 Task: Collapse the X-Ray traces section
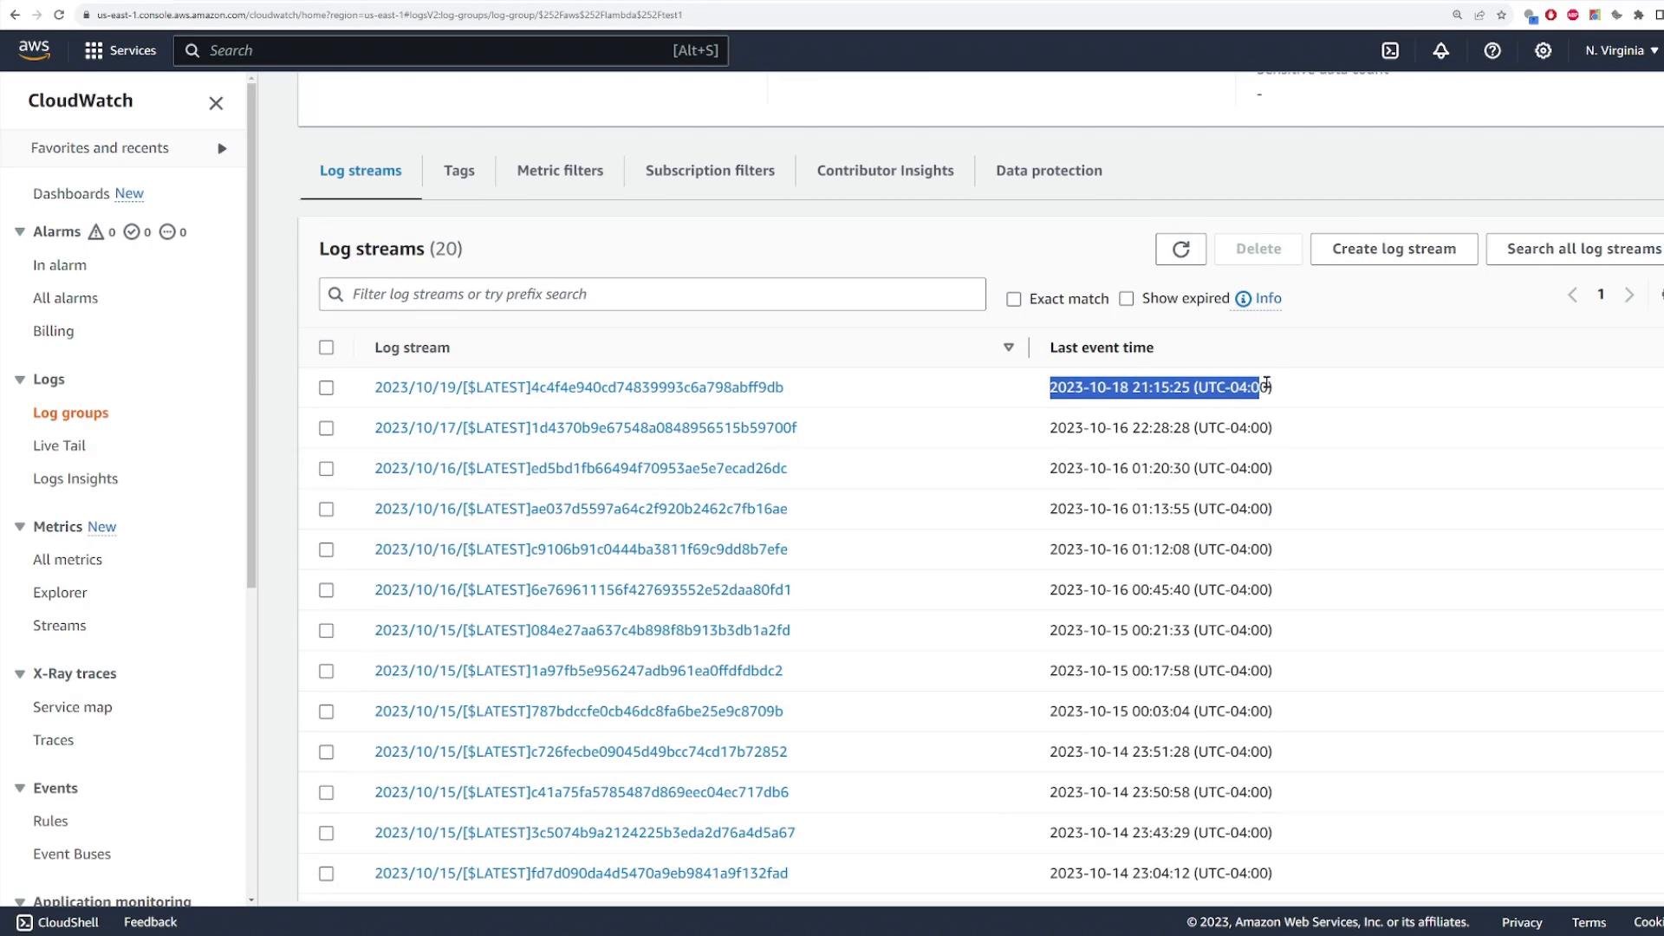click(x=19, y=673)
